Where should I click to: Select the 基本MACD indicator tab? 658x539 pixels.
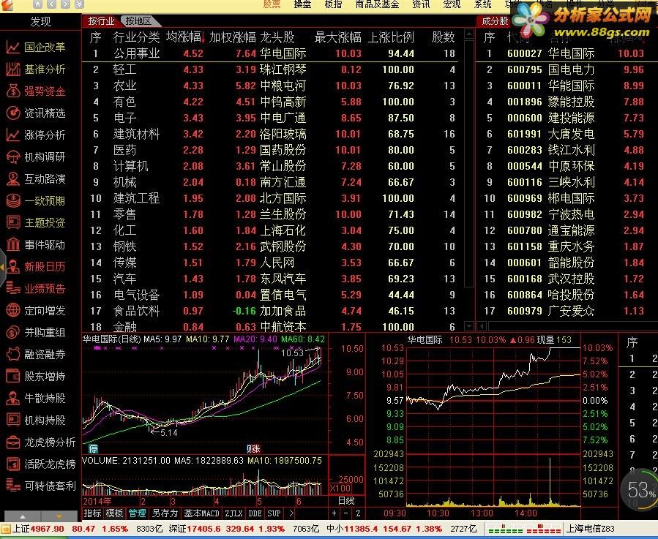pyautogui.click(x=201, y=513)
